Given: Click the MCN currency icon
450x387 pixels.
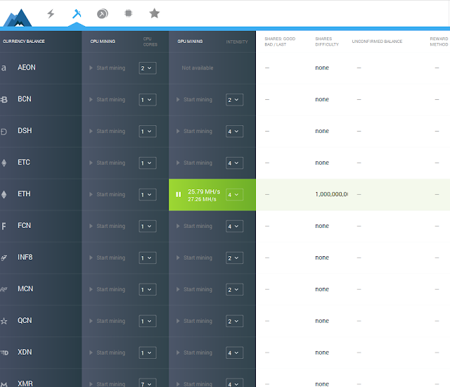Looking at the screenshot, I should pos(4,289).
